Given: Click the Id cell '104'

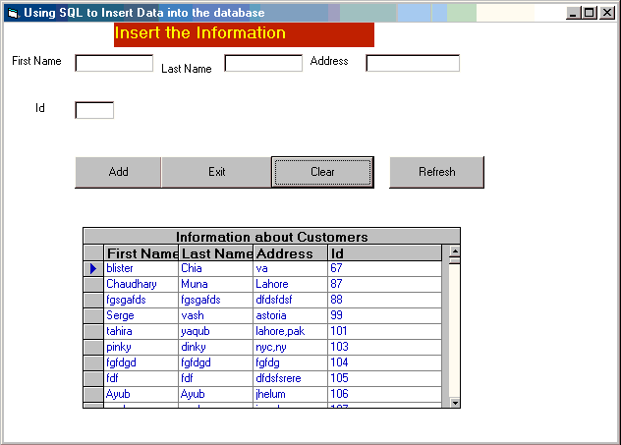Looking at the screenshot, I should pyautogui.click(x=384, y=363).
